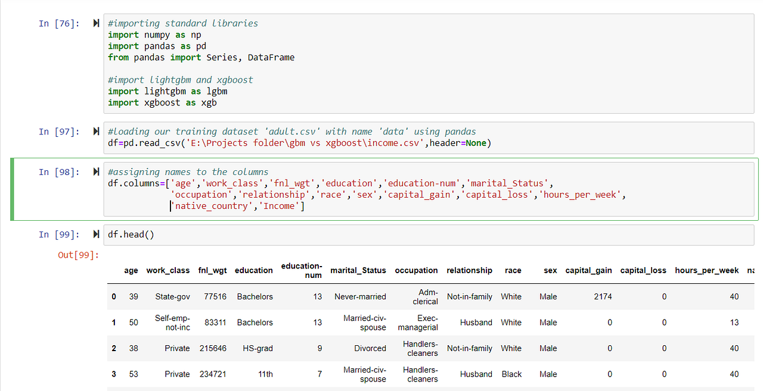Viewport: 763px width, 391px height.
Task: Click the 2174 capital_gain value
Action: pyautogui.click(x=603, y=296)
